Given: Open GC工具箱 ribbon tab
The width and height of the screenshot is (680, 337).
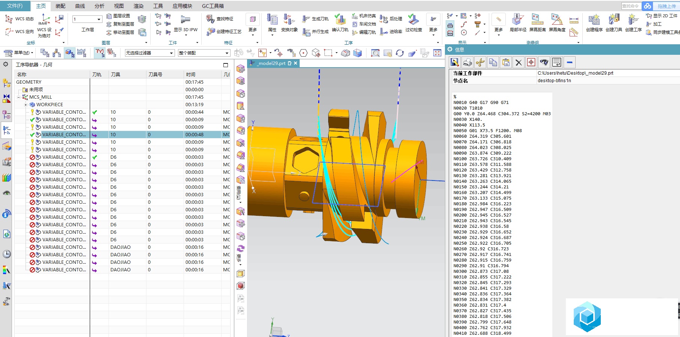Looking at the screenshot, I should (213, 6).
